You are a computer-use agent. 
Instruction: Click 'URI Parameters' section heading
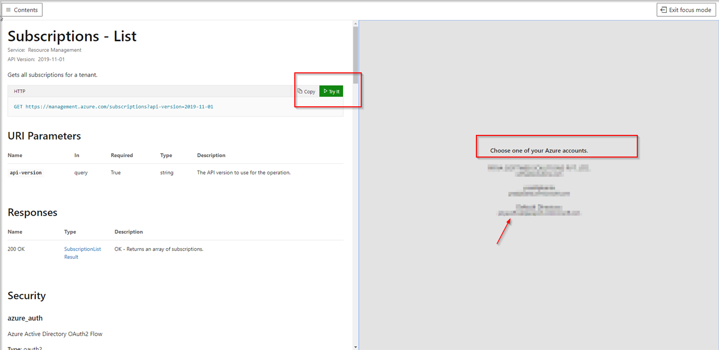[x=44, y=136]
